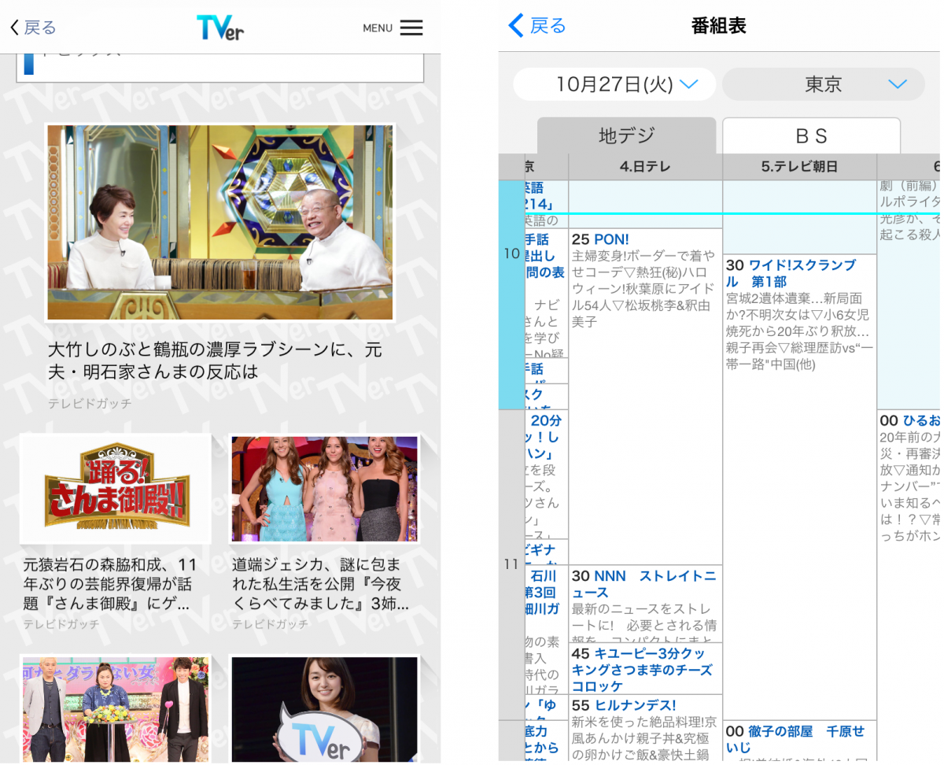Click テレビガッチ source under 大竹しのぶ article

click(x=90, y=404)
